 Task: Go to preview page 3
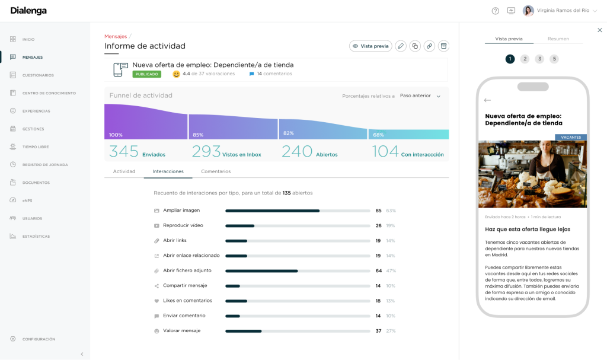(x=539, y=59)
